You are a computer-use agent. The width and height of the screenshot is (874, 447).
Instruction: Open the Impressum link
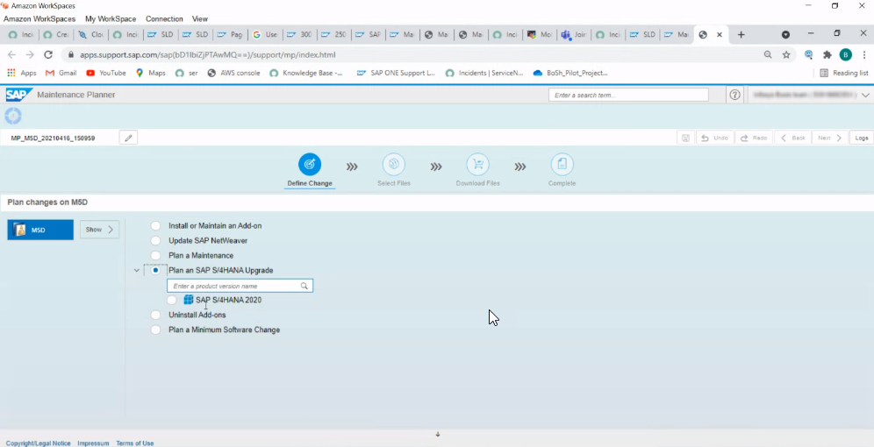(x=93, y=443)
